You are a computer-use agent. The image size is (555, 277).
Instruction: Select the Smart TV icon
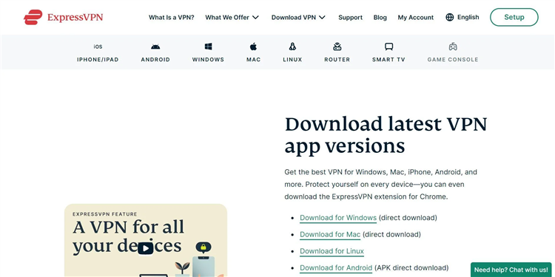(x=388, y=47)
